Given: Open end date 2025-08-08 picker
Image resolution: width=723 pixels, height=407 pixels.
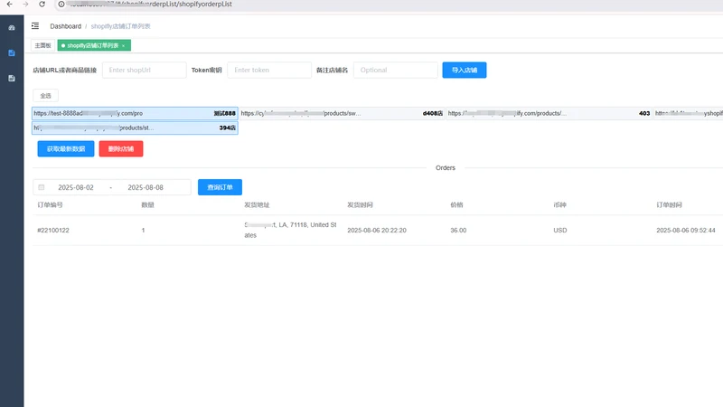Looking at the screenshot, I should click(146, 187).
